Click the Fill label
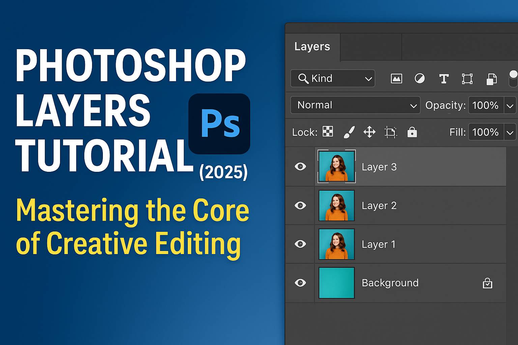The width and height of the screenshot is (518, 345). coord(458,132)
